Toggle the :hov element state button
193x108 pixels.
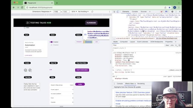(x=167, y=45)
